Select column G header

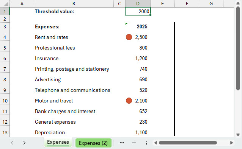(x=211, y=4)
